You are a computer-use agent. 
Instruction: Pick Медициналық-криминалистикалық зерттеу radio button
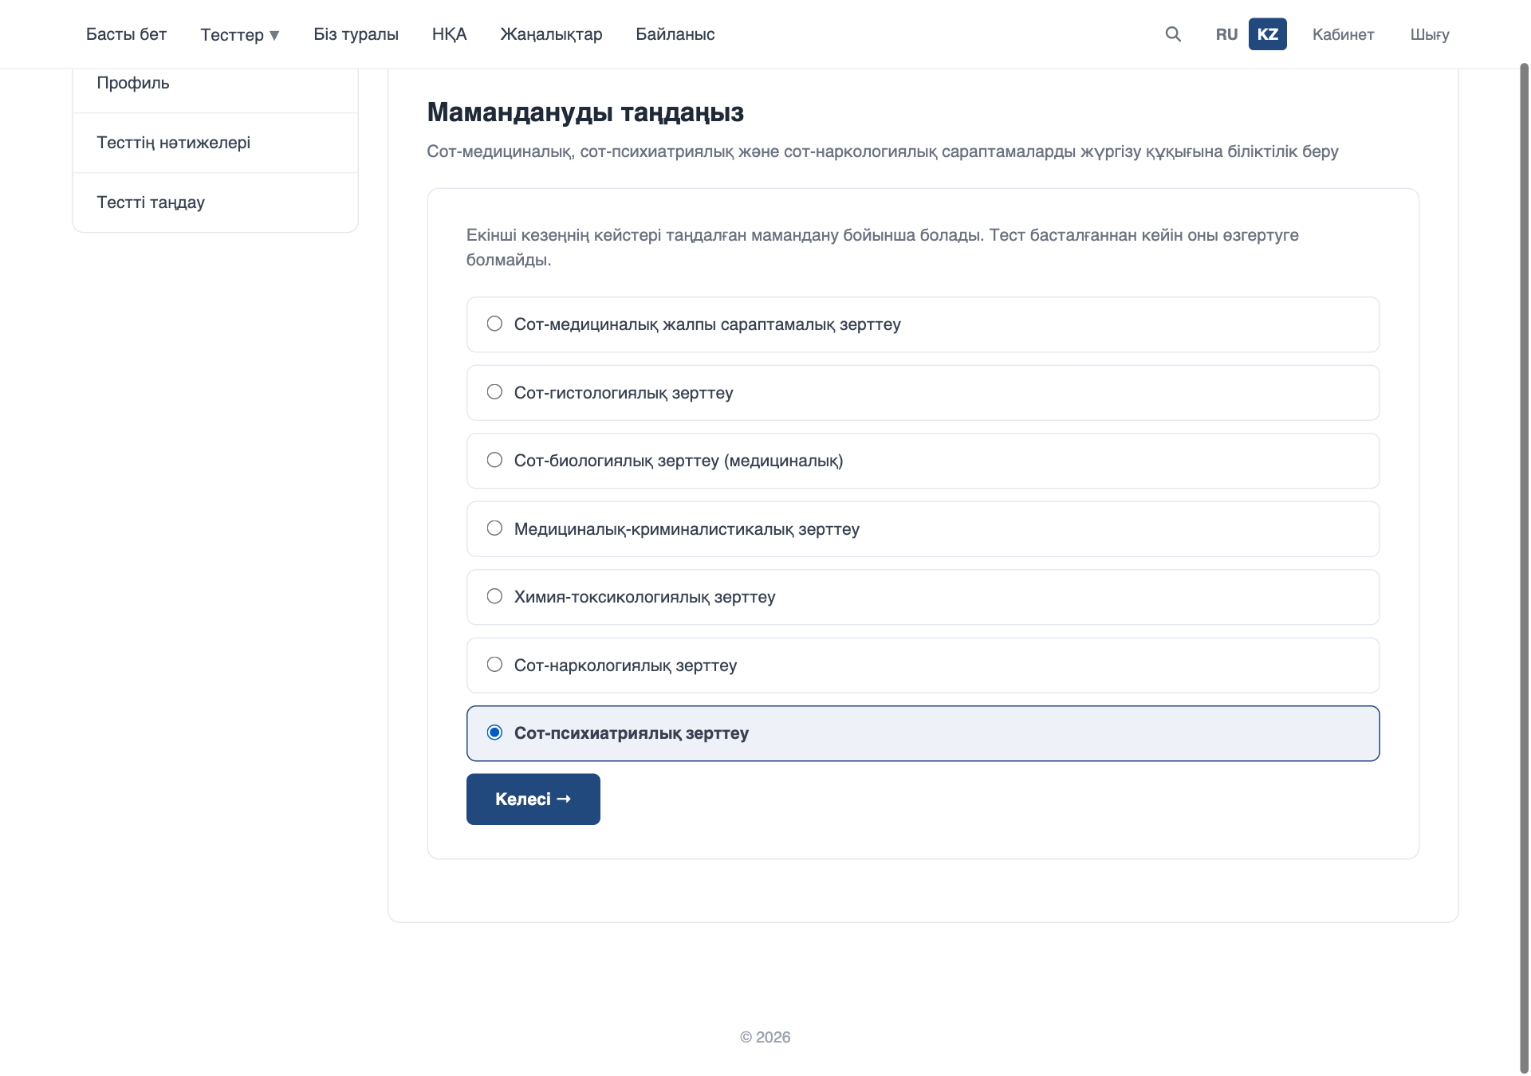pyautogui.click(x=494, y=528)
